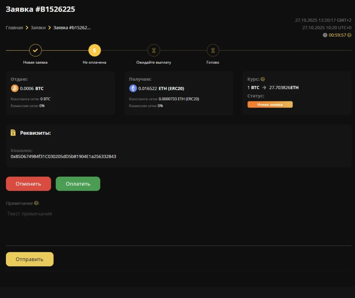Click the chevron after Главная in breadcrumb
This screenshot has width=355, height=298.
coord(27,28)
